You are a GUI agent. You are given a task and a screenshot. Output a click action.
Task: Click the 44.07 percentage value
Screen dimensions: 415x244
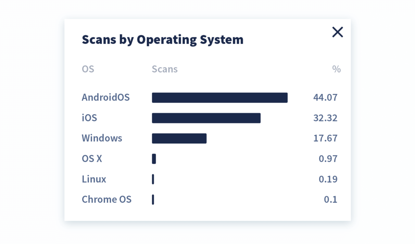point(326,97)
